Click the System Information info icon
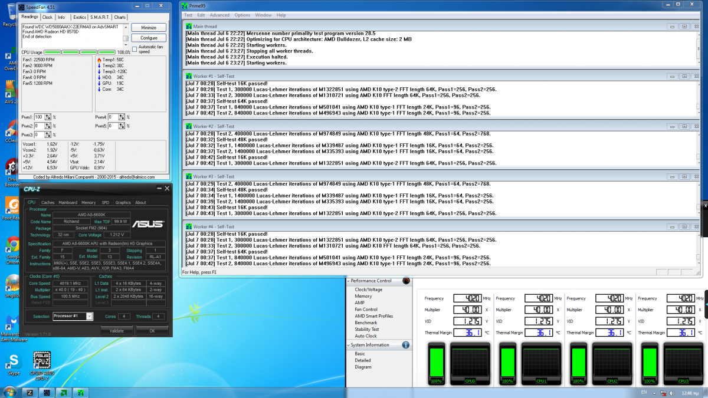 tap(406, 345)
